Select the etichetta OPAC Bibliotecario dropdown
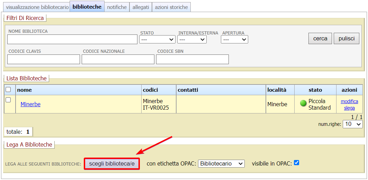 pyautogui.click(x=221, y=163)
